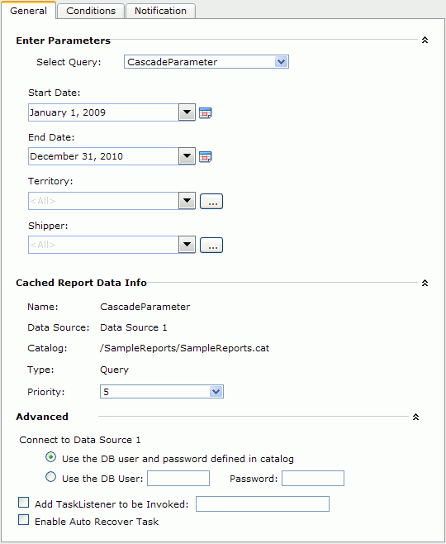Enable Add TaskListener to be Invoked checkbox
Image resolution: width=446 pixels, height=544 pixels.
click(x=24, y=503)
